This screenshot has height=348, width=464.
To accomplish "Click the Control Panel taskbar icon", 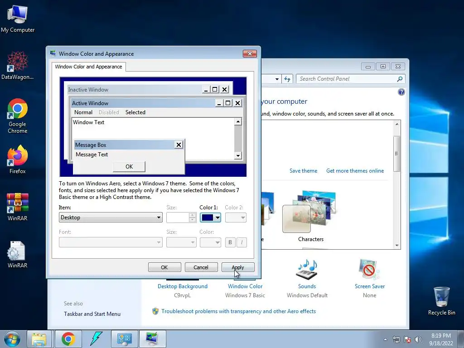I will point(124,339).
